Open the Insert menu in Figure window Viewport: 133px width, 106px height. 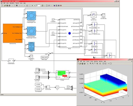[88, 61]
